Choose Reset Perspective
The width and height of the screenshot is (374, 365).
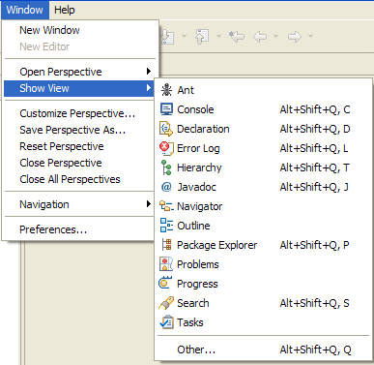click(x=80, y=146)
